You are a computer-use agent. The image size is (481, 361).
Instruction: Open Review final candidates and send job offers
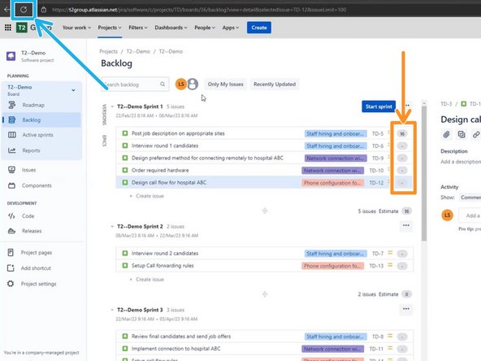(181, 336)
